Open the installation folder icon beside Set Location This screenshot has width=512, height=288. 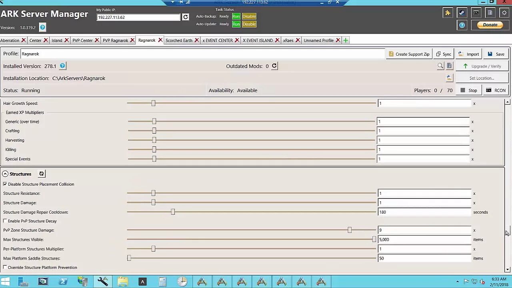tap(449, 78)
